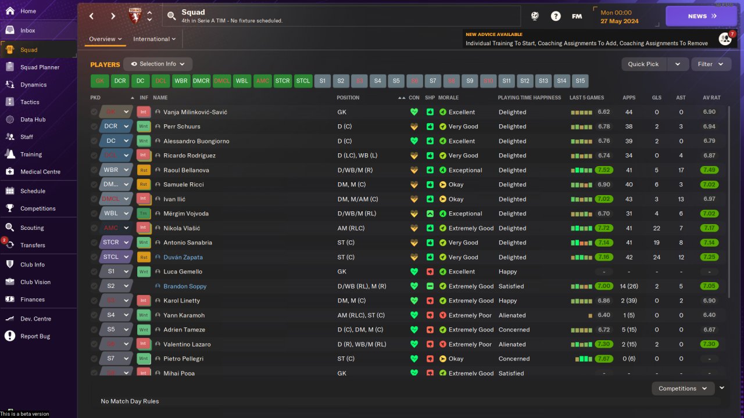Open Brandon Soppy's player profile link
This screenshot has width=744, height=418.
[x=185, y=286]
